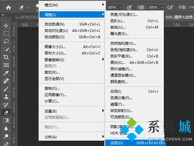Click the flow 100% value field

tap(153, 7)
